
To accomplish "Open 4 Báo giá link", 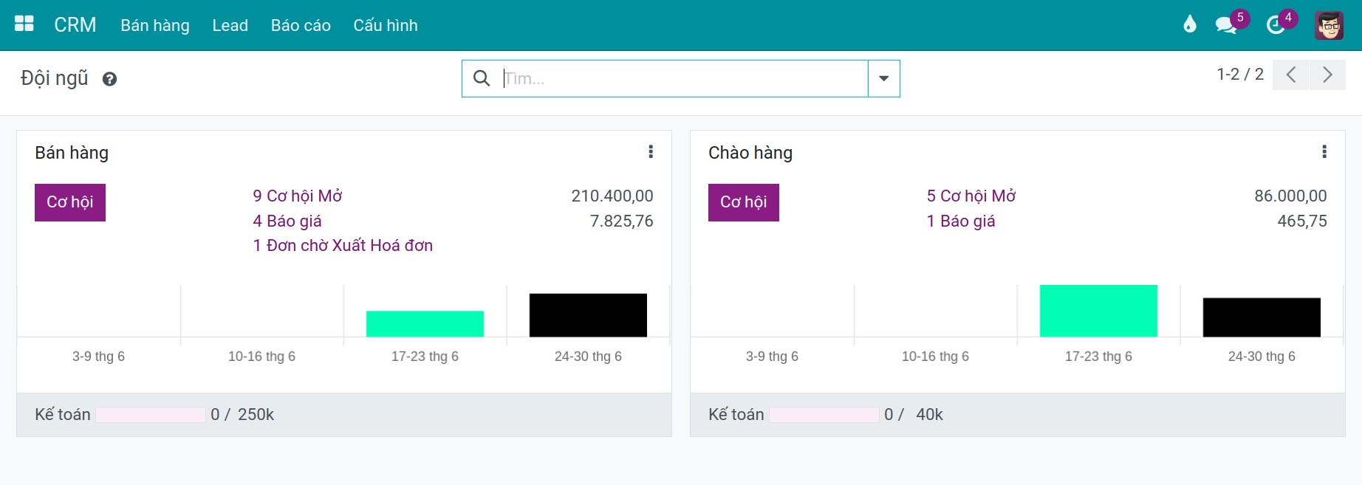I will point(287,221).
